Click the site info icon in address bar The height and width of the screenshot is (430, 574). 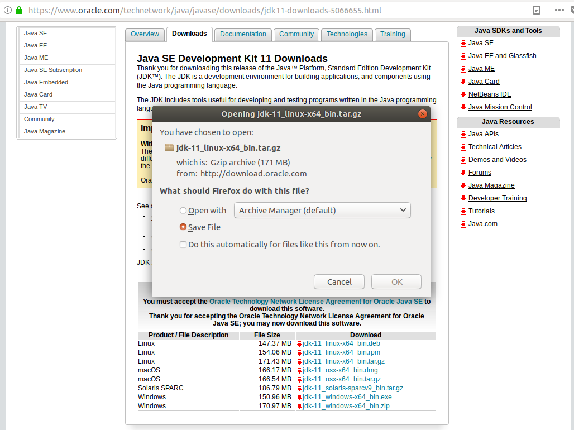coord(8,10)
